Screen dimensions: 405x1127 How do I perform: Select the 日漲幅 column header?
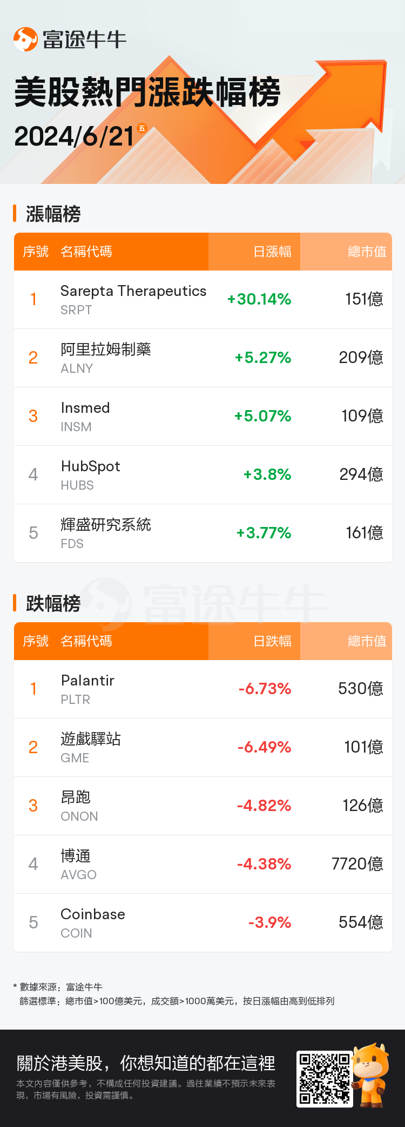click(x=272, y=252)
